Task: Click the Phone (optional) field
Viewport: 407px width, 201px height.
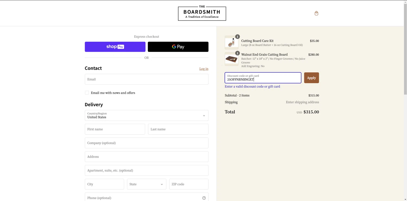Action: click(147, 197)
